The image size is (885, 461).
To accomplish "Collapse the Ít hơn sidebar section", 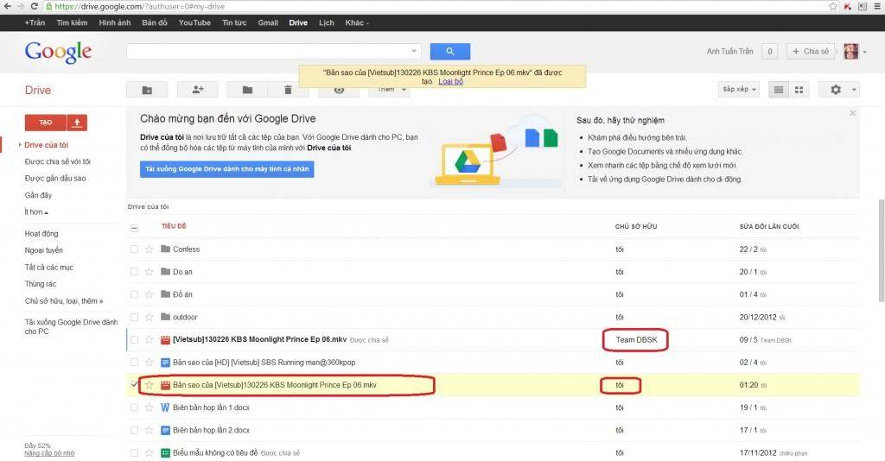I will [x=36, y=212].
